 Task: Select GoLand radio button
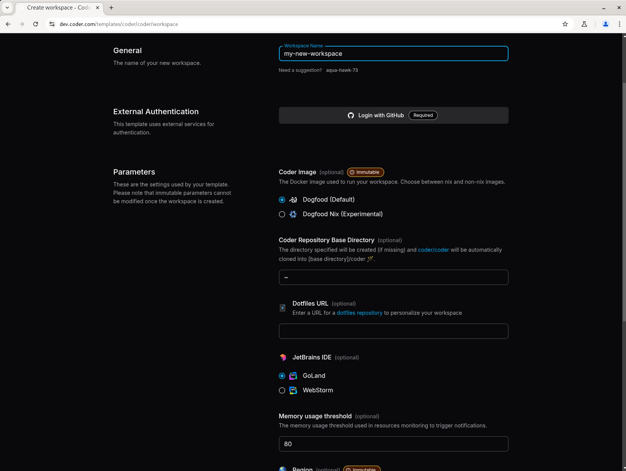[282, 376]
